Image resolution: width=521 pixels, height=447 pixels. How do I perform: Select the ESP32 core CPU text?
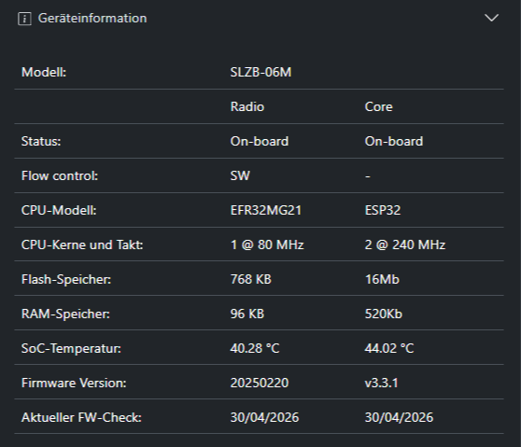383,210
